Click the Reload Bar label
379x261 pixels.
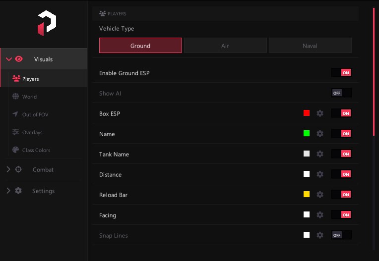[113, 195]
